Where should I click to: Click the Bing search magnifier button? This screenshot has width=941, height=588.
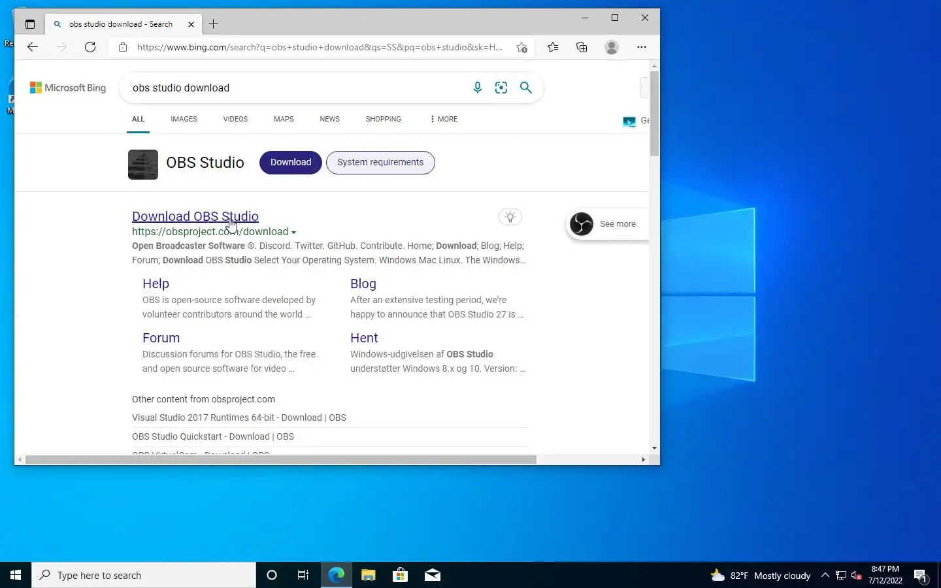[x=526, y=88]
